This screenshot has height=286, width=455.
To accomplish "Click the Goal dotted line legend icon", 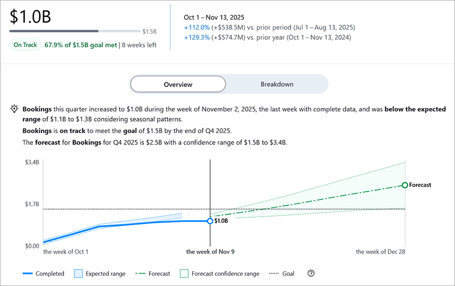I will [x=271, y=273].
